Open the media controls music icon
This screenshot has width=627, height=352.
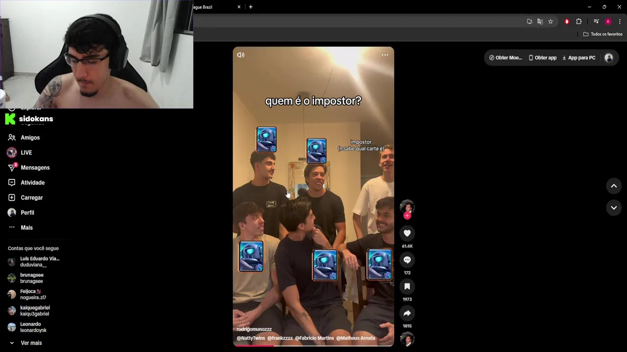click(596, 22)
